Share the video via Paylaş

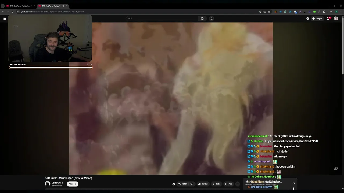(203, 184)
